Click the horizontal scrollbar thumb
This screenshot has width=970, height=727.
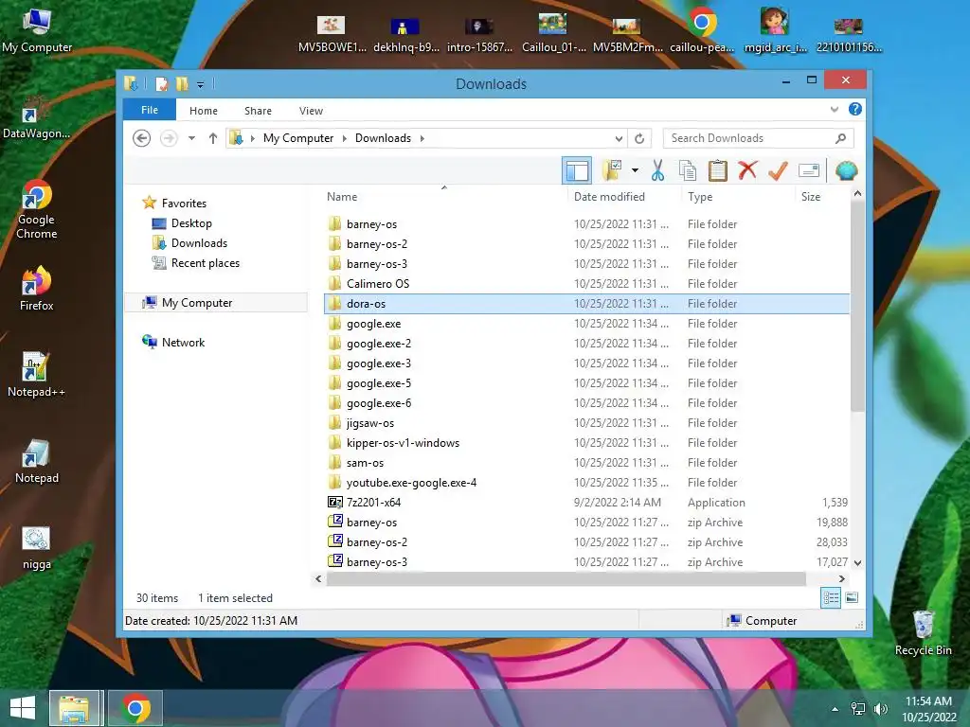[566, 578]
